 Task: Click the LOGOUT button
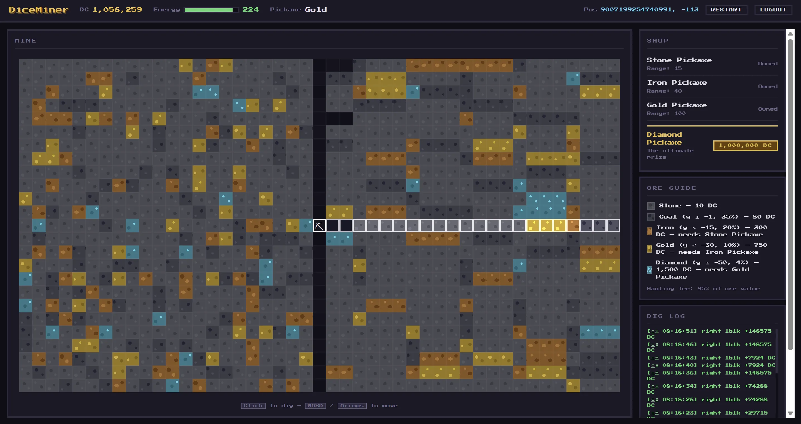pyautogui.click(x=773, y=10)
